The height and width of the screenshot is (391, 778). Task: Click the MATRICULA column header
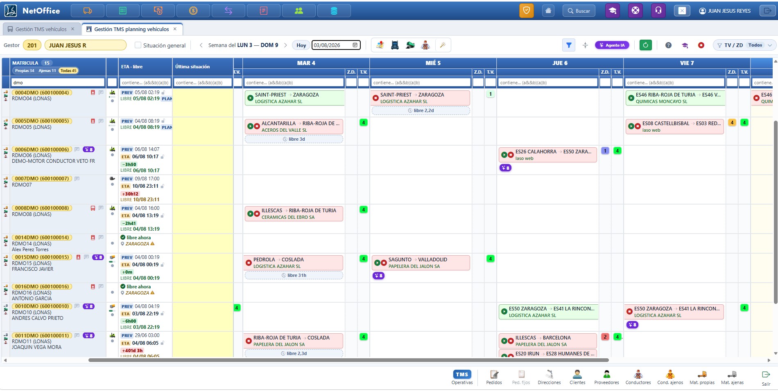pos(25,63)
